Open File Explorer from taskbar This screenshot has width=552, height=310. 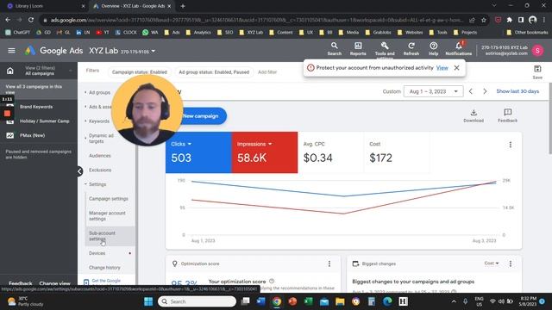coord(340,301)
